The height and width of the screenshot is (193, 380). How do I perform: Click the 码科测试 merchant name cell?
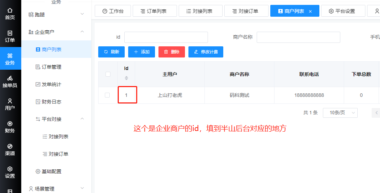239,95
